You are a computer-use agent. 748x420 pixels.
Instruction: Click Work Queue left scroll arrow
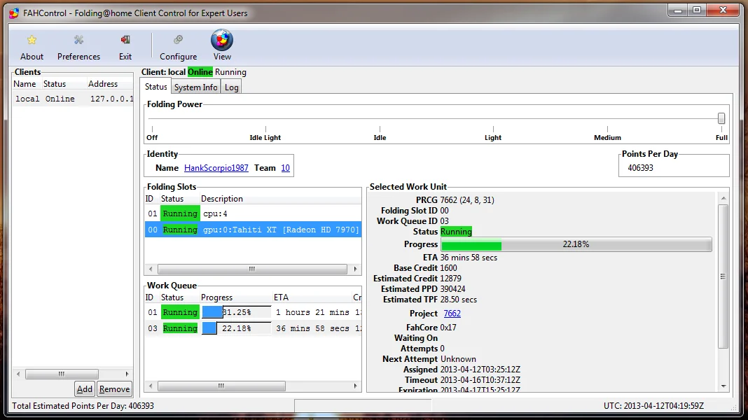point(151,386)
